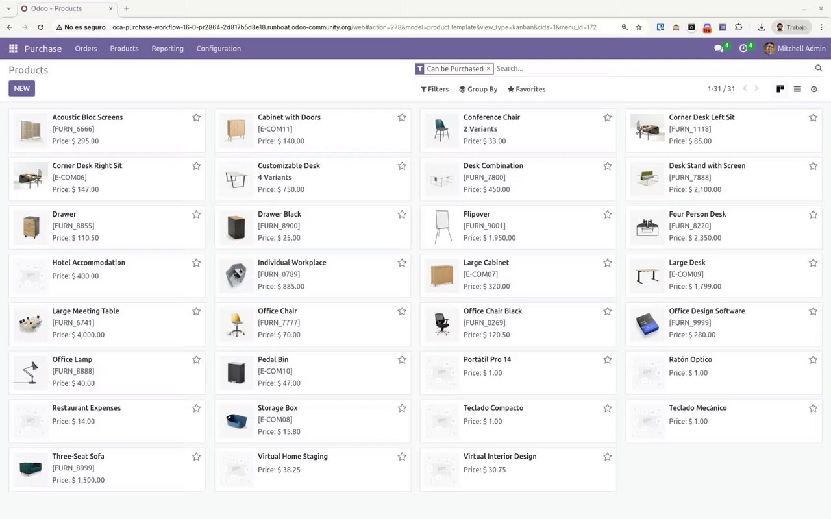
Task: Mark Cabinet with Doors as favorite
Action: pyautogui.click(x=402, y=117)
